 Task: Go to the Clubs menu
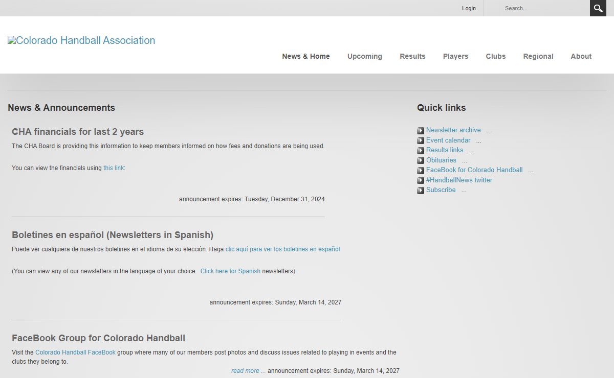pos(495,56)
